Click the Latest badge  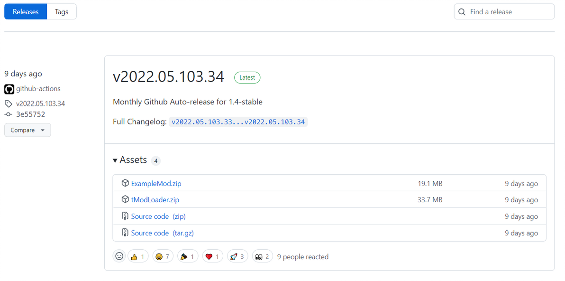247,77
